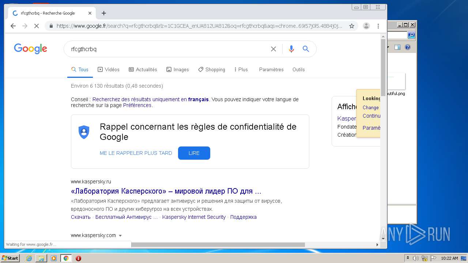This screenshot has height=263, width=468.
Task: Open the Chrome three-dot menu
Action: (x=378, y=26)
